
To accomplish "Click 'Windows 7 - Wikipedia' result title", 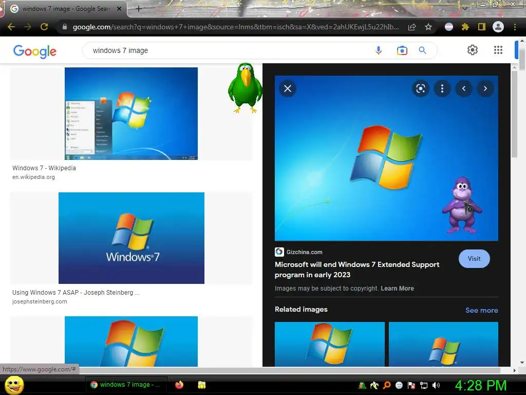I will coord(44,168).
